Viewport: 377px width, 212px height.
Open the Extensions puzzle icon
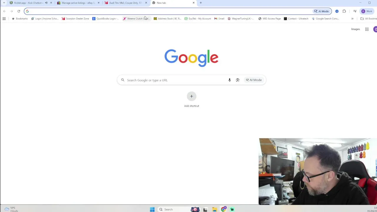(344, 11)
